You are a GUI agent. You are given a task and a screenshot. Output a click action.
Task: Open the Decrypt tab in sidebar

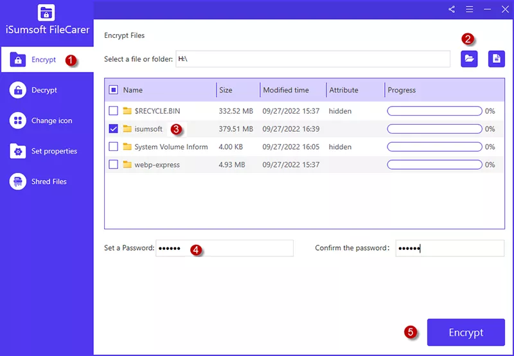tap(44, 90)
